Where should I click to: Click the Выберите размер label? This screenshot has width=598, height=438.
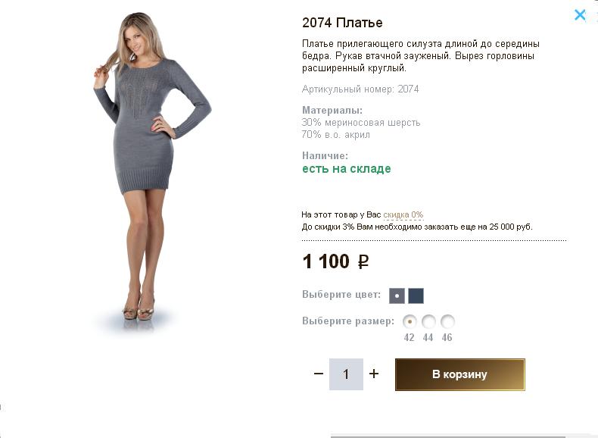[x=347, y=321]
